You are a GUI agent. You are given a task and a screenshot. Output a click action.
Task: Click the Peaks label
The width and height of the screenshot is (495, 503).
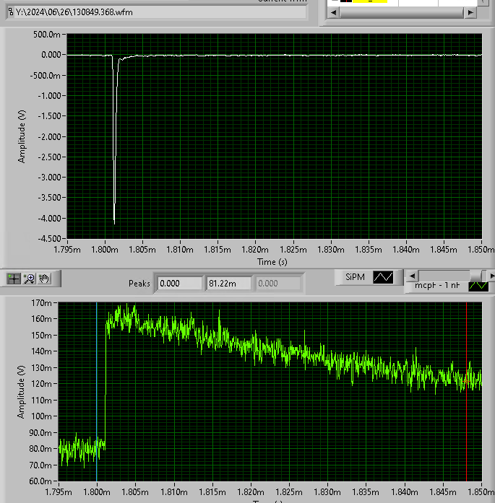click(x=139, y=284)
